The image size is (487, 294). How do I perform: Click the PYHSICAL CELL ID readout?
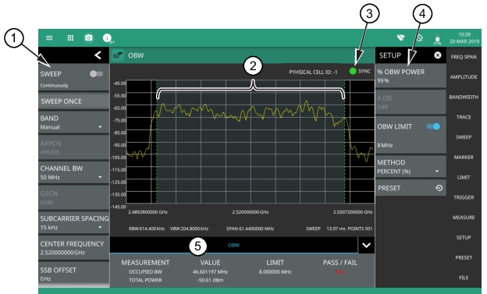pyautogui.click(x=313, y=72)
